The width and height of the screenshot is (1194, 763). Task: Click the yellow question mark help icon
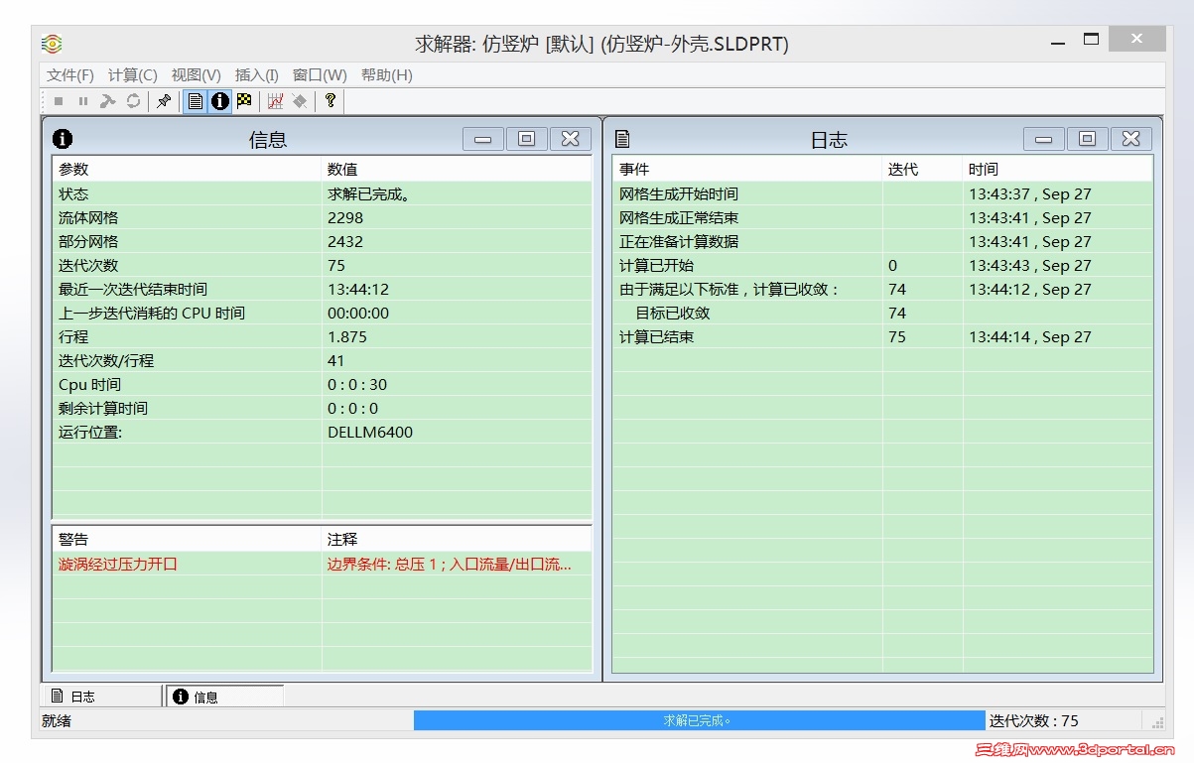click(x=331, y=101)
